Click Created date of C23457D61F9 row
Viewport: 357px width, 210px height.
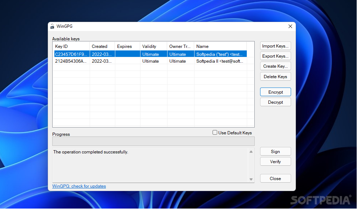pos(102,54)
